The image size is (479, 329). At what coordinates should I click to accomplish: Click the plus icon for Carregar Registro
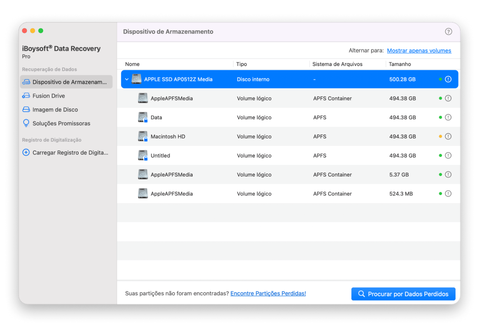[26, 152]
